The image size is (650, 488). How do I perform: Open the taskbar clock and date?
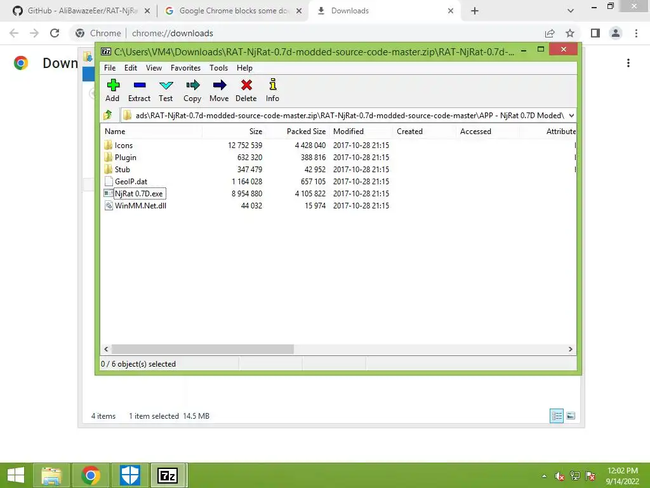point(623,476)
